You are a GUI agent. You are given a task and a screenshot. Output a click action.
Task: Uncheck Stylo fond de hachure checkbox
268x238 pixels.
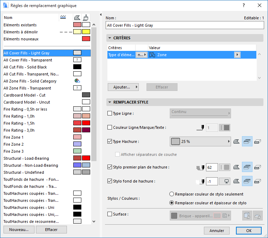[110, 181]
